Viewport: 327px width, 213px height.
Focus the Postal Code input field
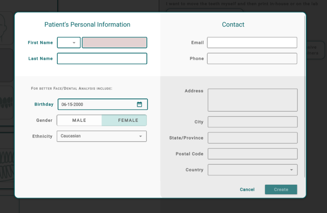click(x=253, y=154)
